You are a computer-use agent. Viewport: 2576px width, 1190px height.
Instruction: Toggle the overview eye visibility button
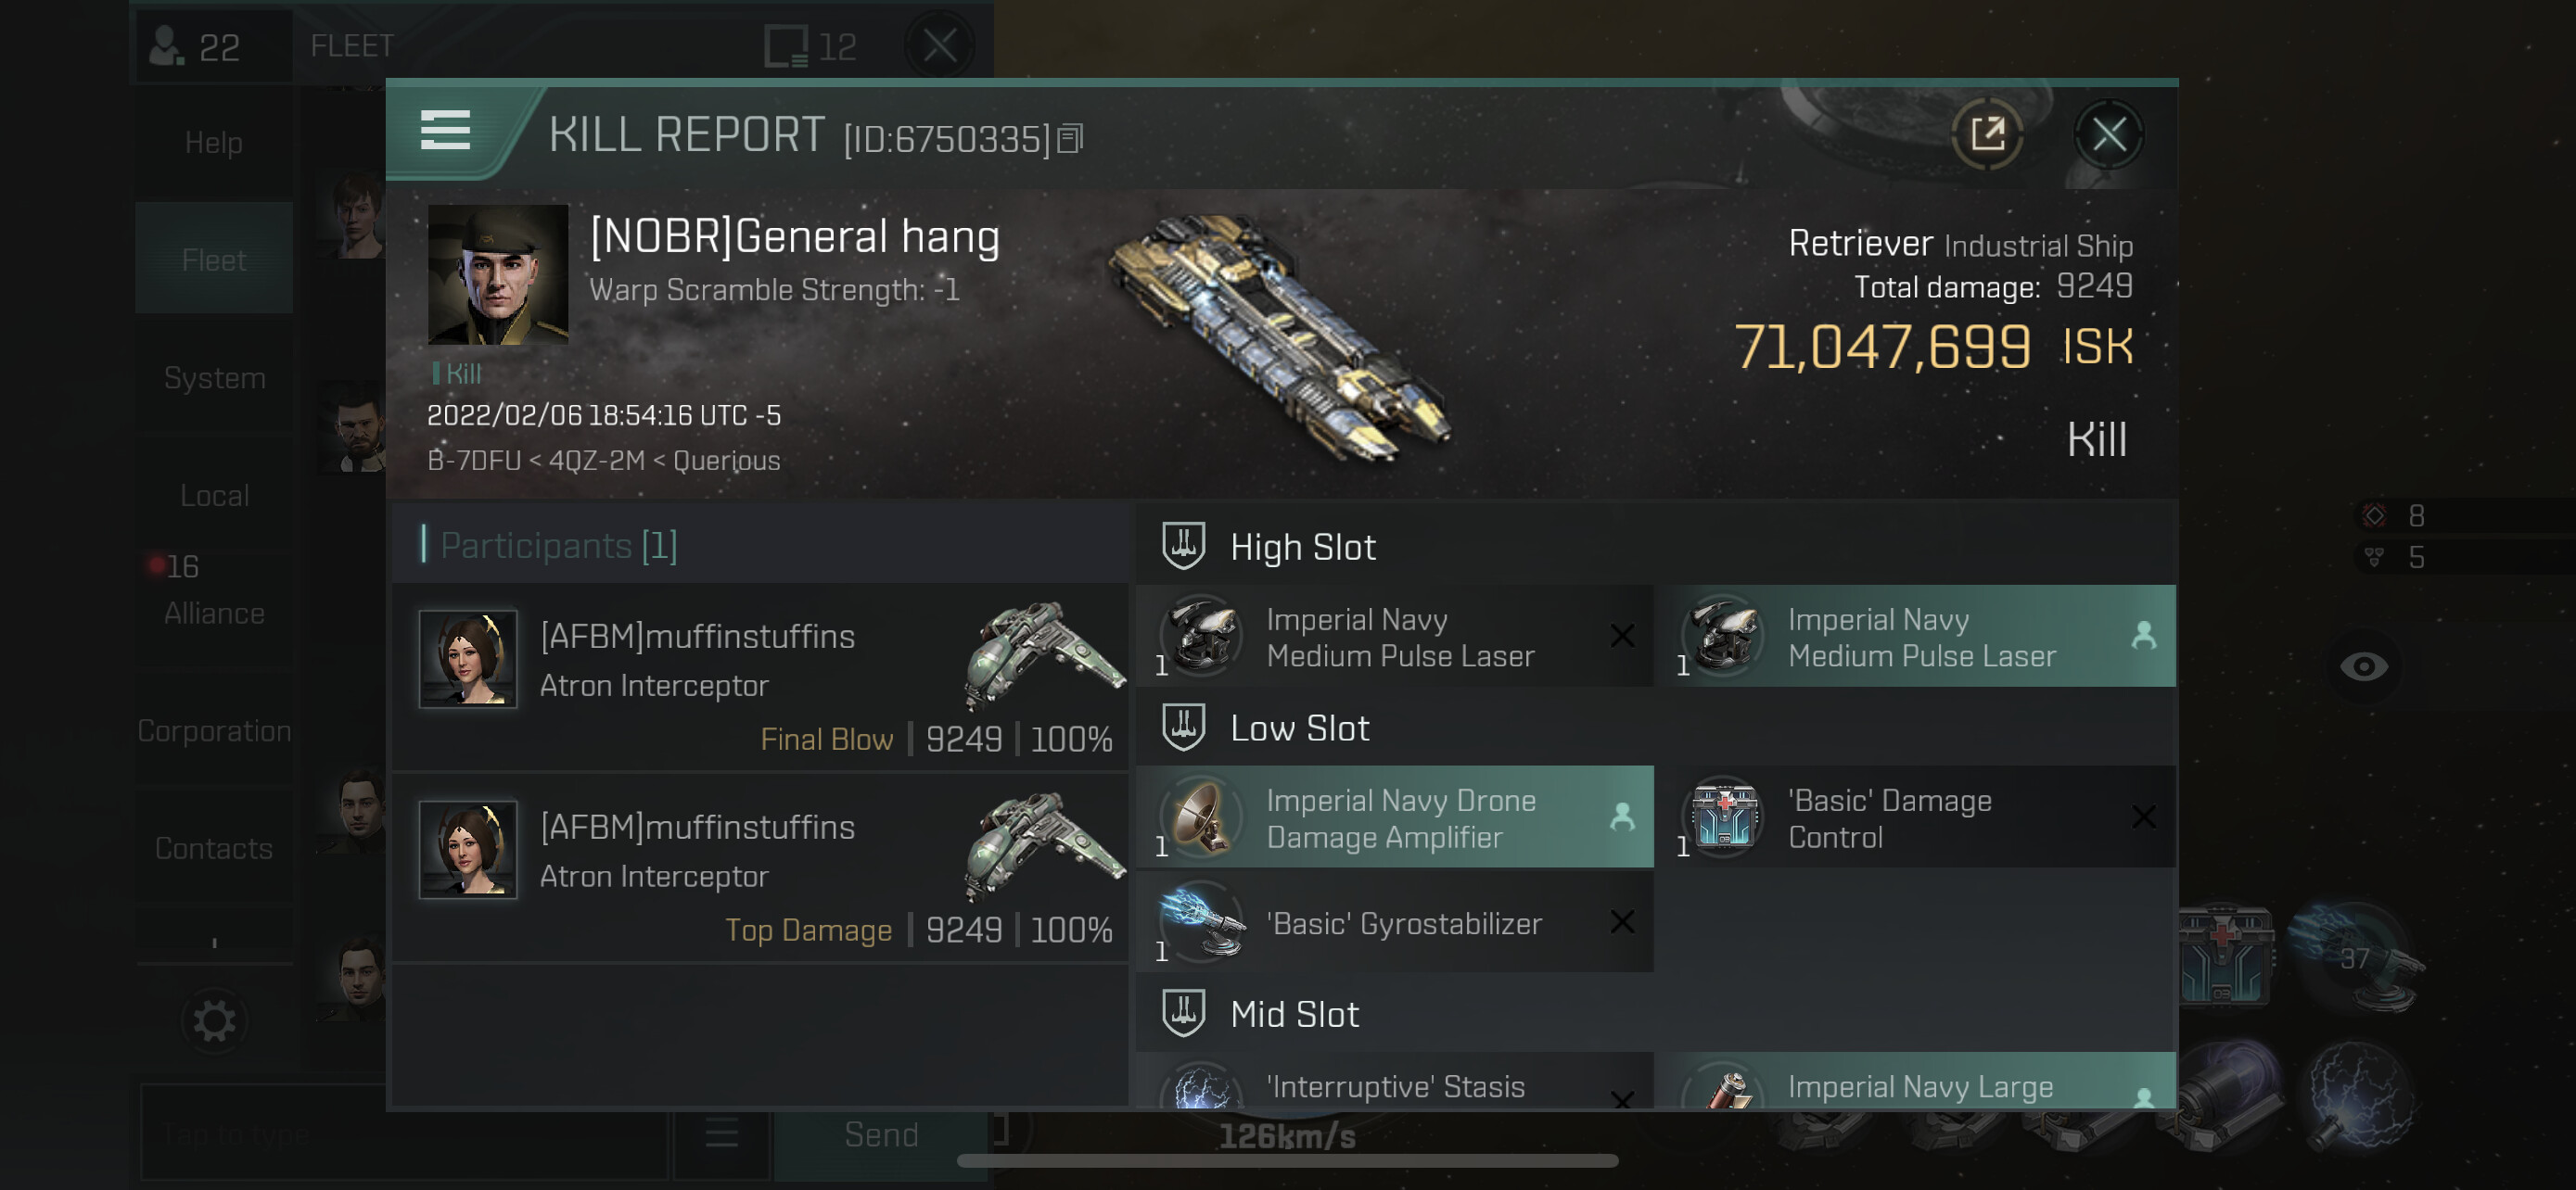2363,666
